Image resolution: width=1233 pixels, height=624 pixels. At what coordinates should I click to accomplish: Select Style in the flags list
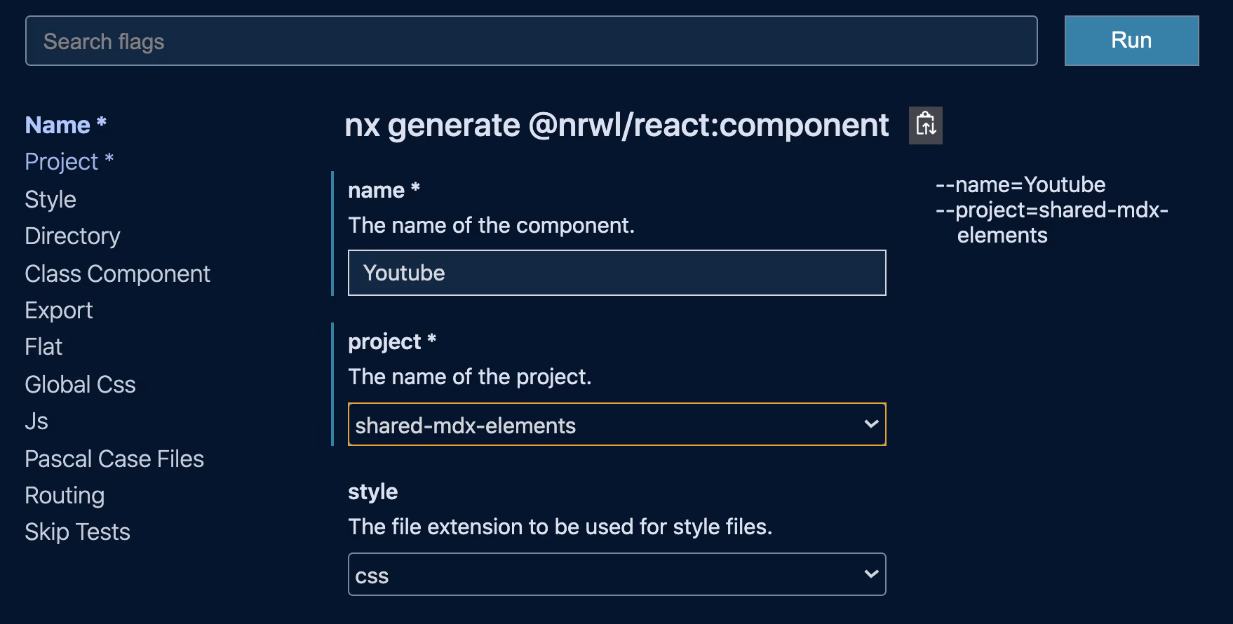[x=50, y=199]
